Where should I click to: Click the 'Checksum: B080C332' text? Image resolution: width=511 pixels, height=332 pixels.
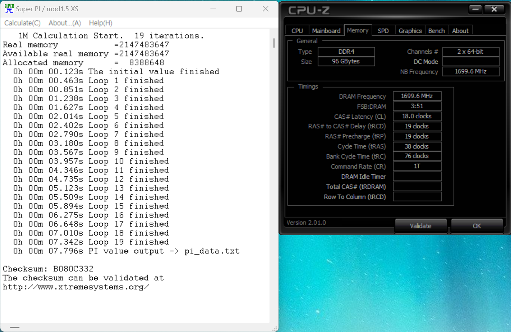tap(48, 269)
